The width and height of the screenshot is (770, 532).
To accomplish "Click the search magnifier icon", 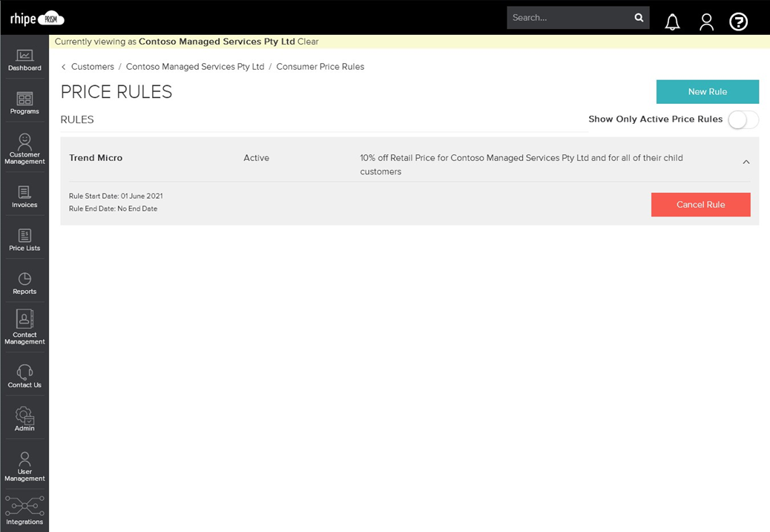I will click(639, 18).
